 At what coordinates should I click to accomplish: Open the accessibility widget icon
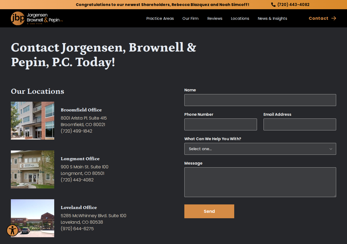tap(12, 230)
